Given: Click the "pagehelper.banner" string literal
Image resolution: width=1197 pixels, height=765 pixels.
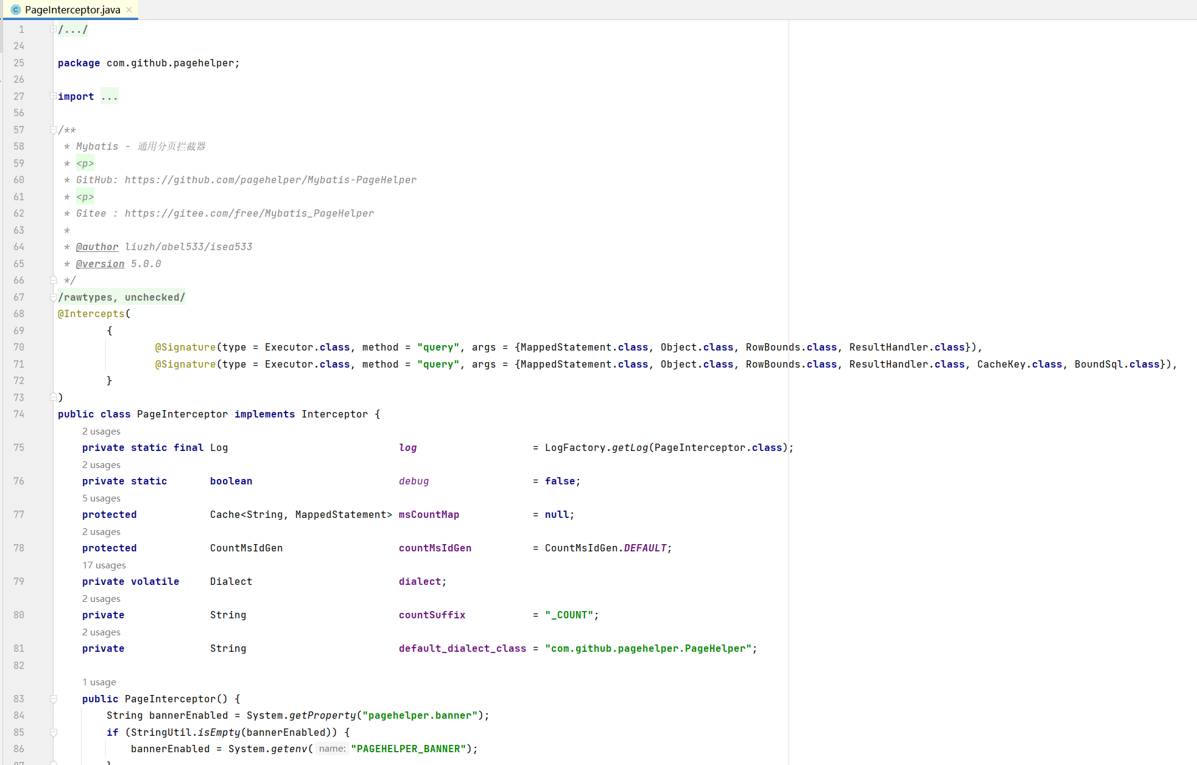Looking at the screenshot, I should click(420, 715).
